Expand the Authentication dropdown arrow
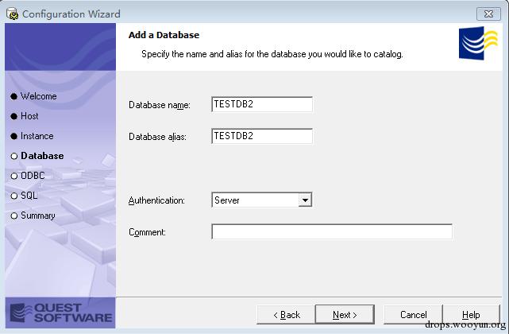The image size is (509, 334). (x=305, y=200)
